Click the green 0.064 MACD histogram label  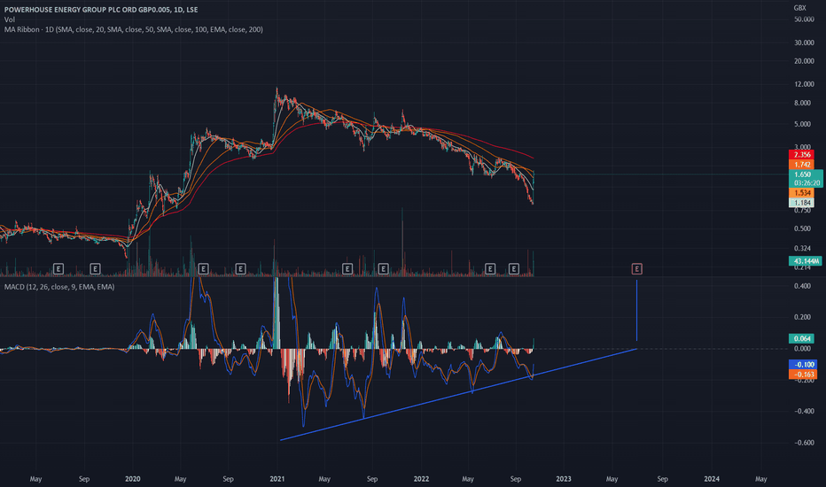(801, 338)
